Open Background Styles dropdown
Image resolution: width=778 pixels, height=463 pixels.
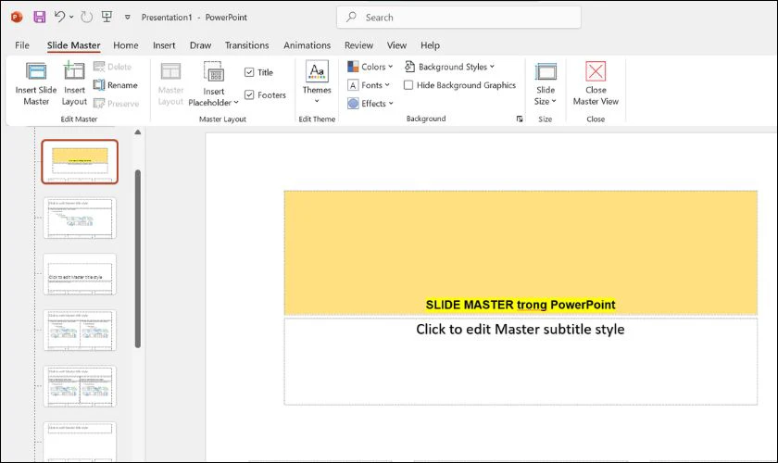coord(449,67)
